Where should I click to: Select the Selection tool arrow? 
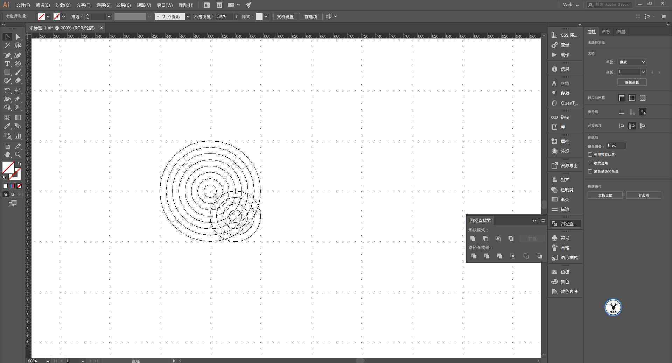tap(7, 37)
